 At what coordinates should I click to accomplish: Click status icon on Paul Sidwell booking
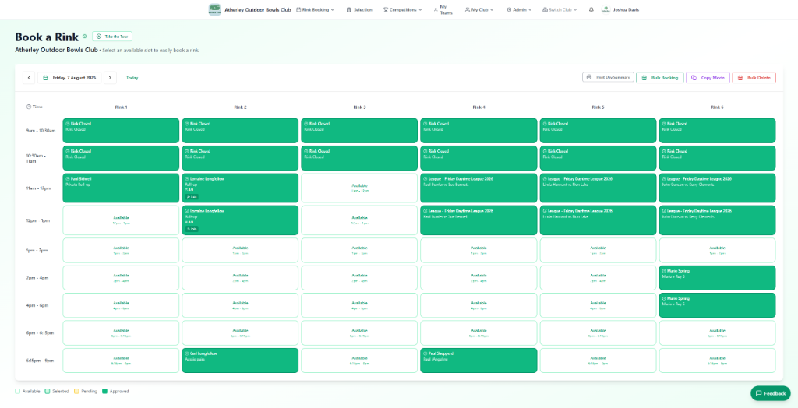click(67, 179)
